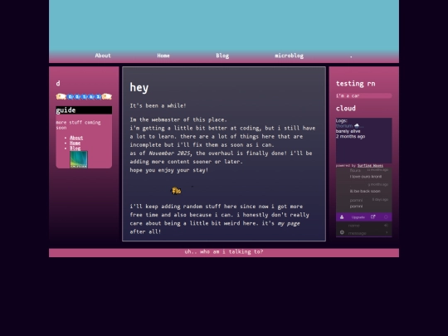
Task: Click the small bee sprite in main post
Action: 176,190
